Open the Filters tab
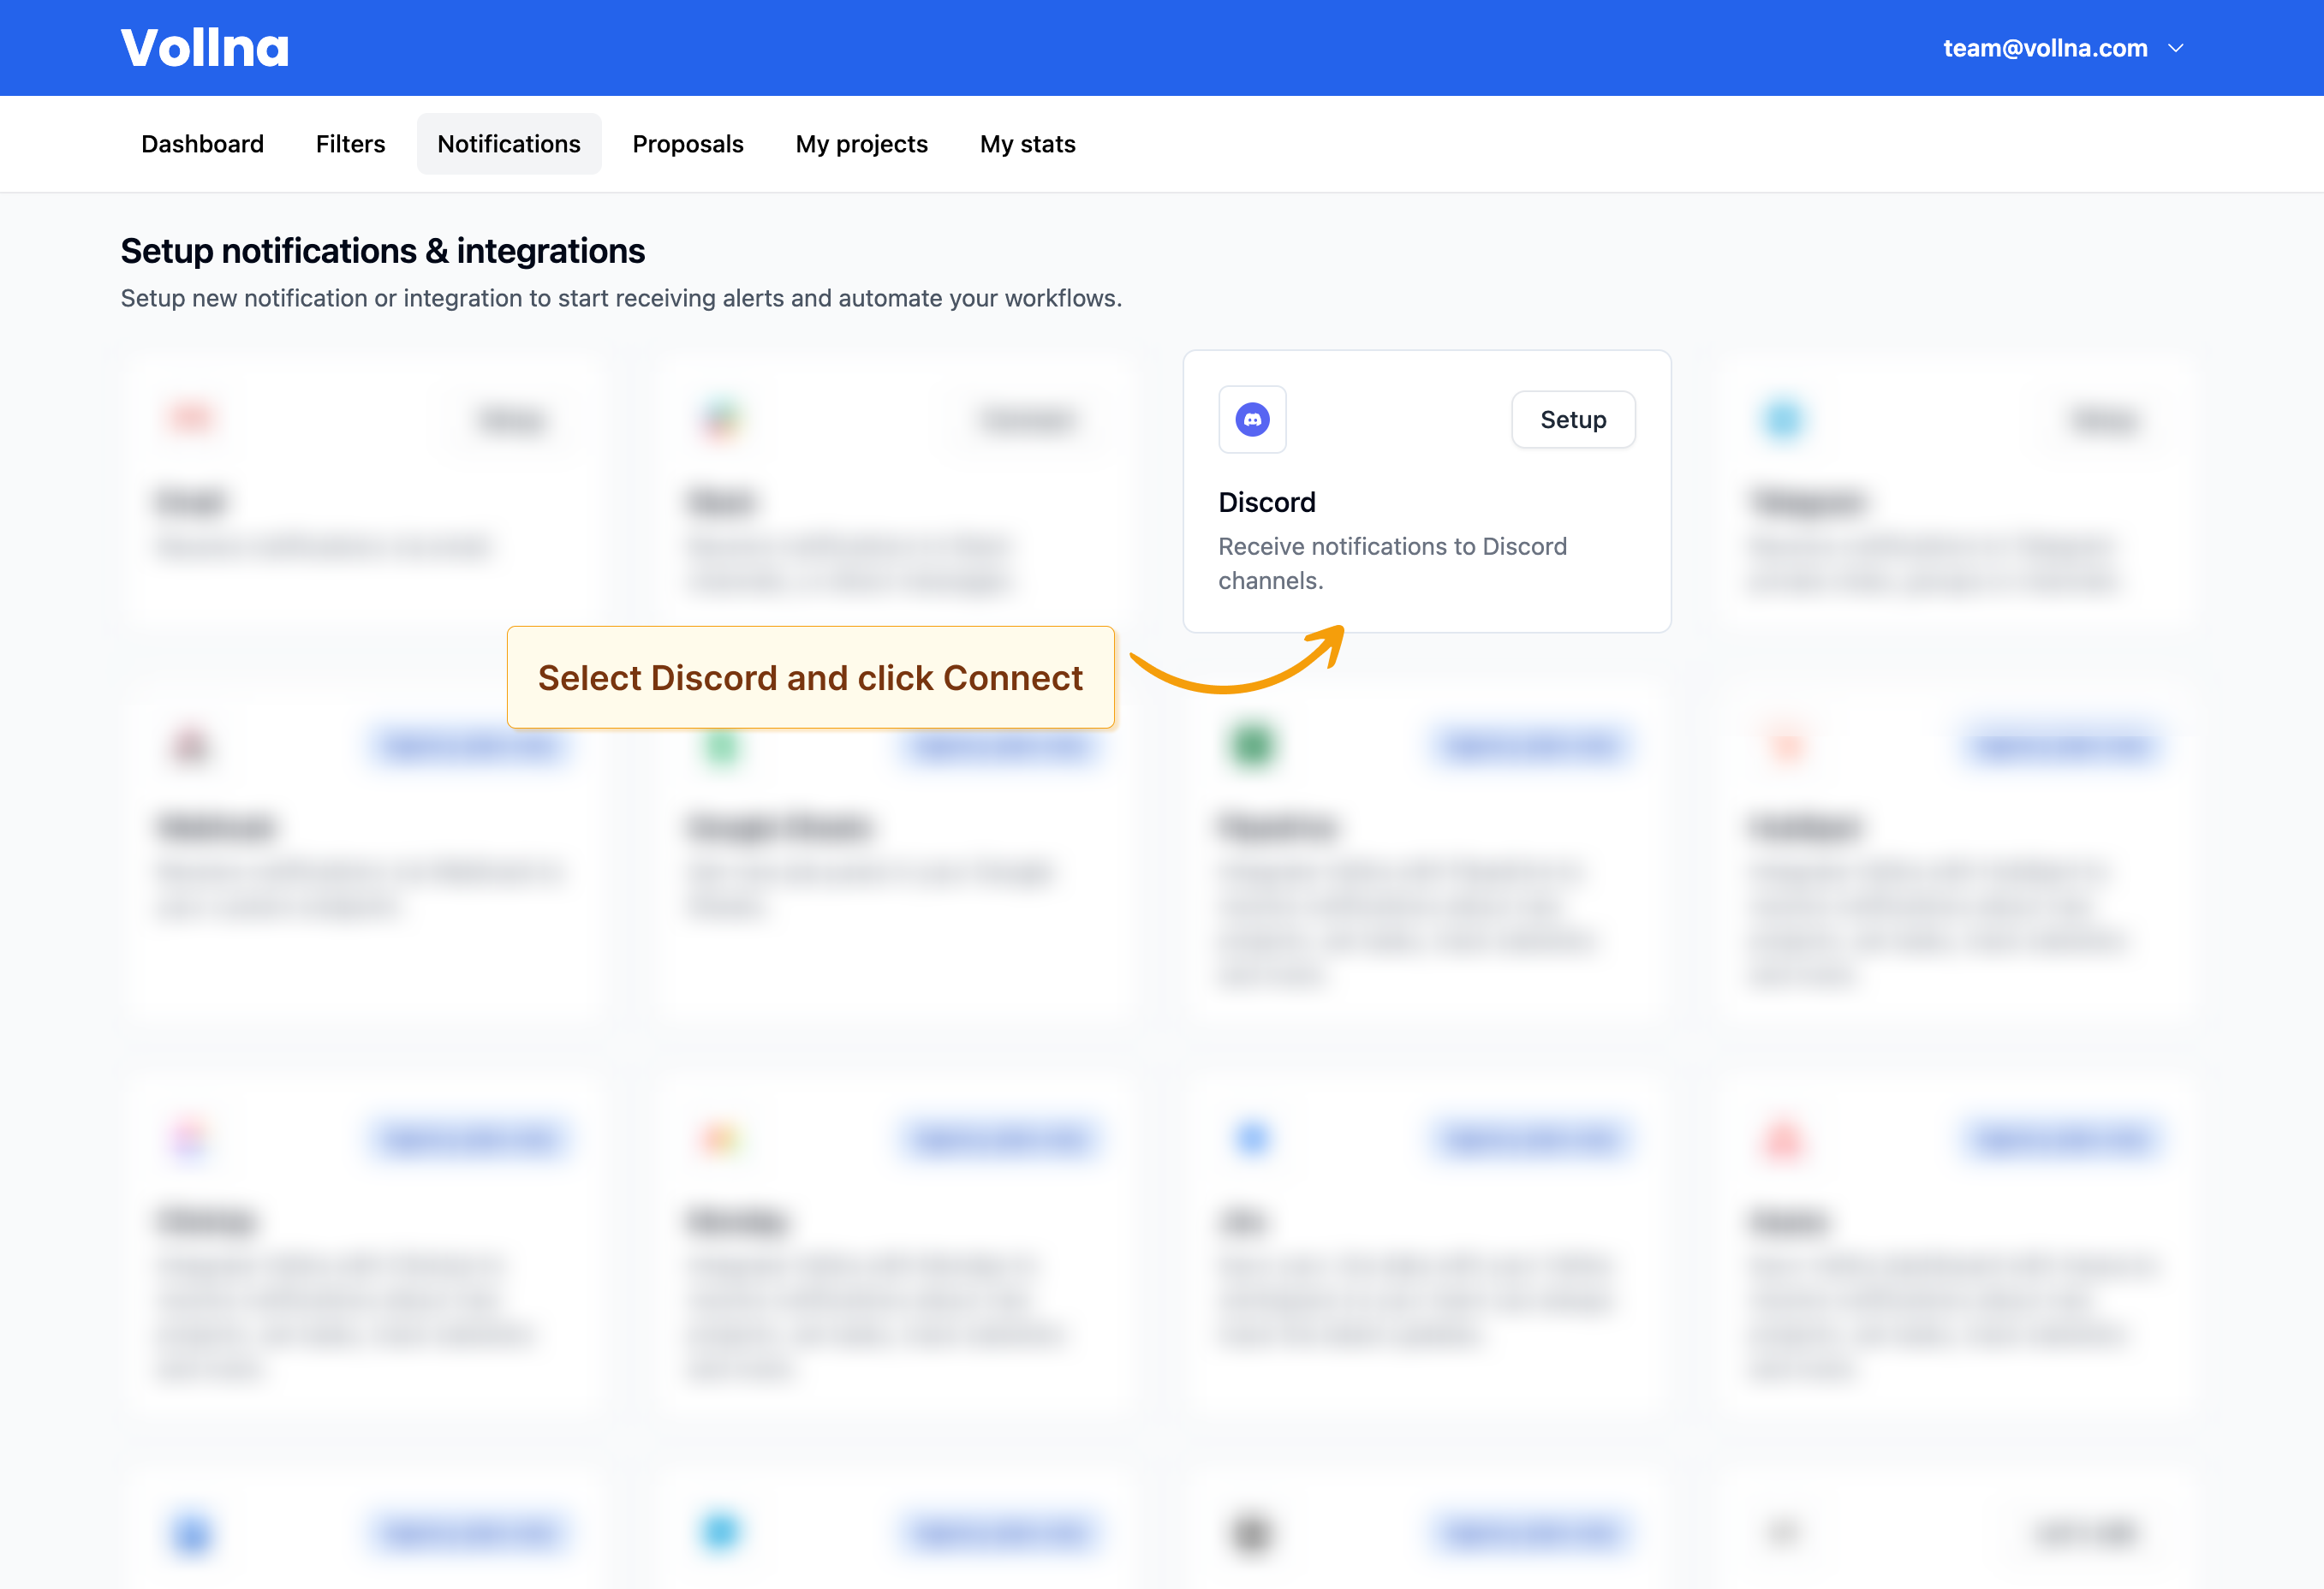2324x1589 pixels. click(350, 144)
